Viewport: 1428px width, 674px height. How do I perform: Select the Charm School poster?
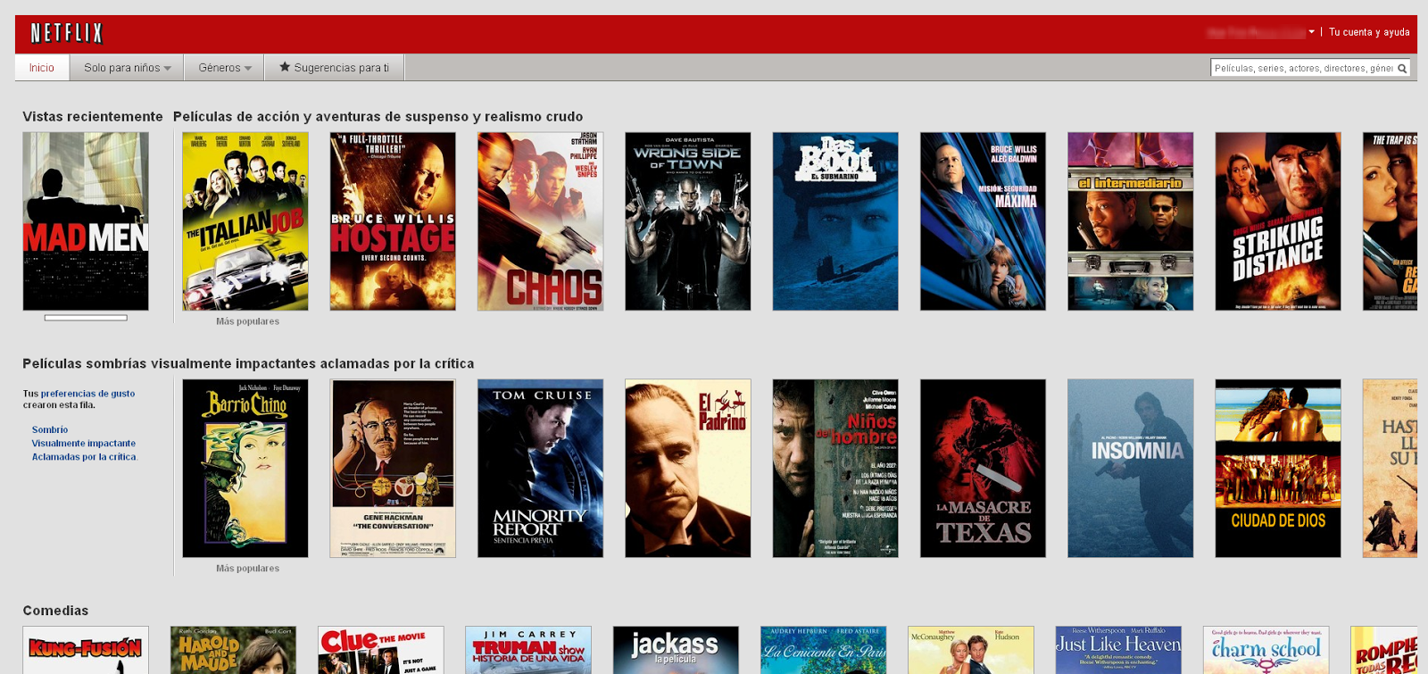1266,650
